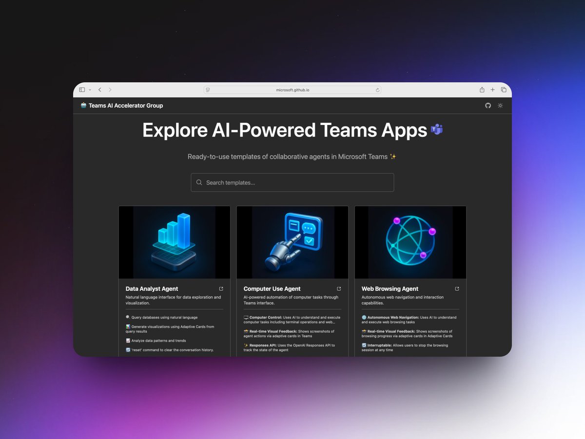The width and height of the screenshot is (585, 439).
Task: Click external link icon for Web Browsing Agent
Action: click(x=457, y=289)
